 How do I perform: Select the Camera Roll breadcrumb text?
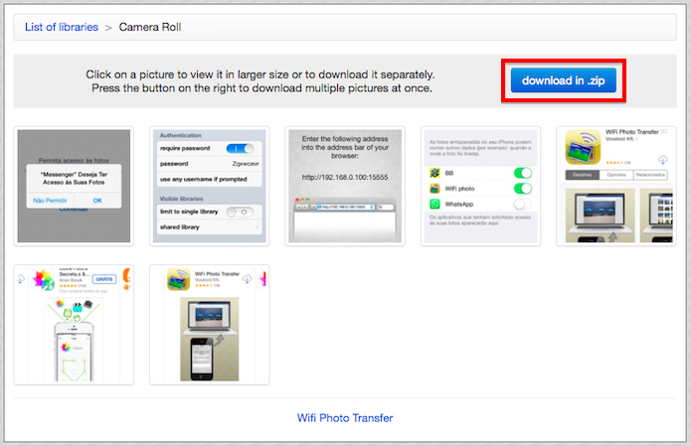pos(150,27)
